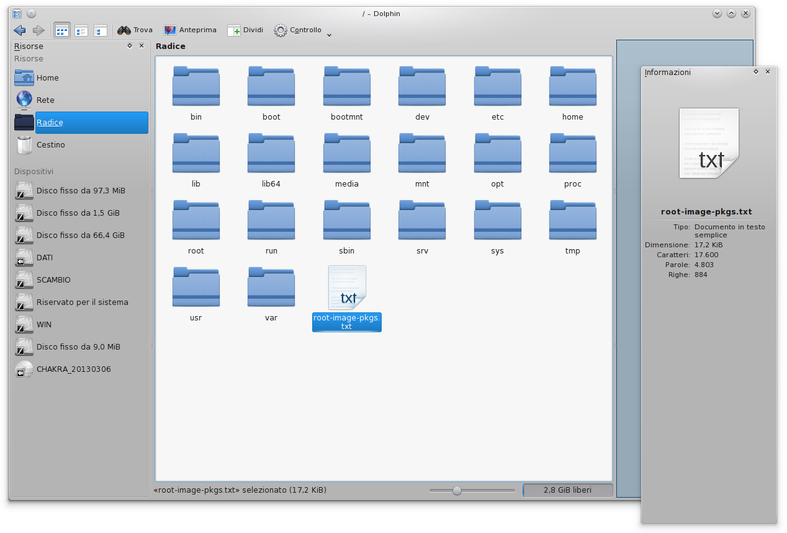Image resolution: width=787 pixels, height=533 pixels.
Task: Open the DATI device
Action: [45, 258]
